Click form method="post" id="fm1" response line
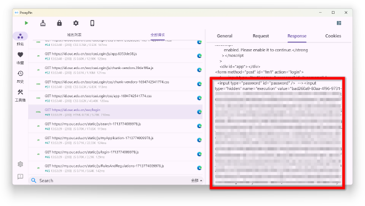This screenshot has height=206, width=365. click(x=259, y=72)
